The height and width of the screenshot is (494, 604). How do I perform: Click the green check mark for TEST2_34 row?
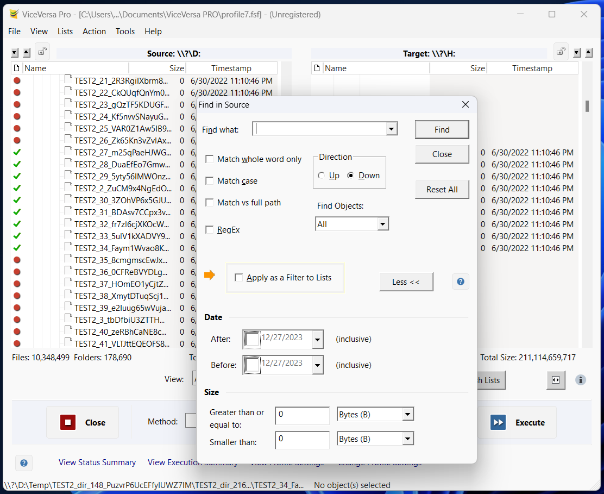coord(17,248)
